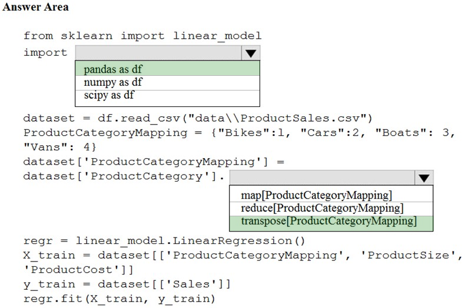This screenshot has width=465, height=308.
Task: Click the ProductCategoryMapping dictionary definition line
Action: (x=239, y=133)
